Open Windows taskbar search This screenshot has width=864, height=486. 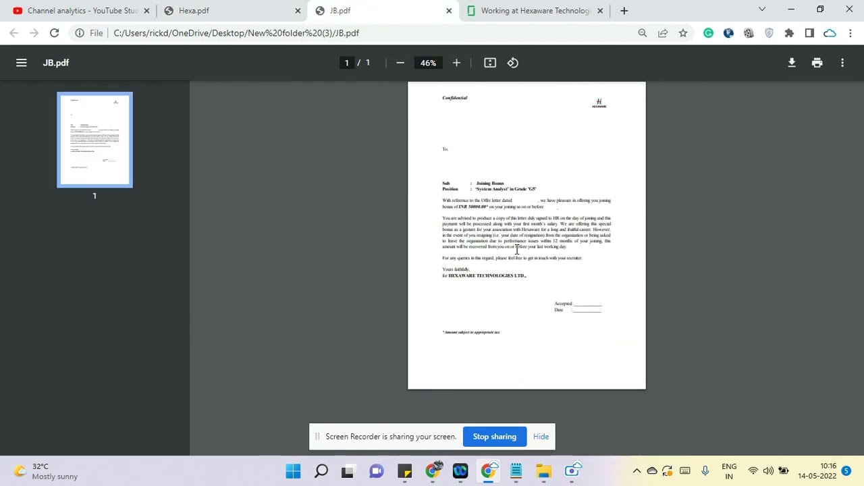click(321, 471)
